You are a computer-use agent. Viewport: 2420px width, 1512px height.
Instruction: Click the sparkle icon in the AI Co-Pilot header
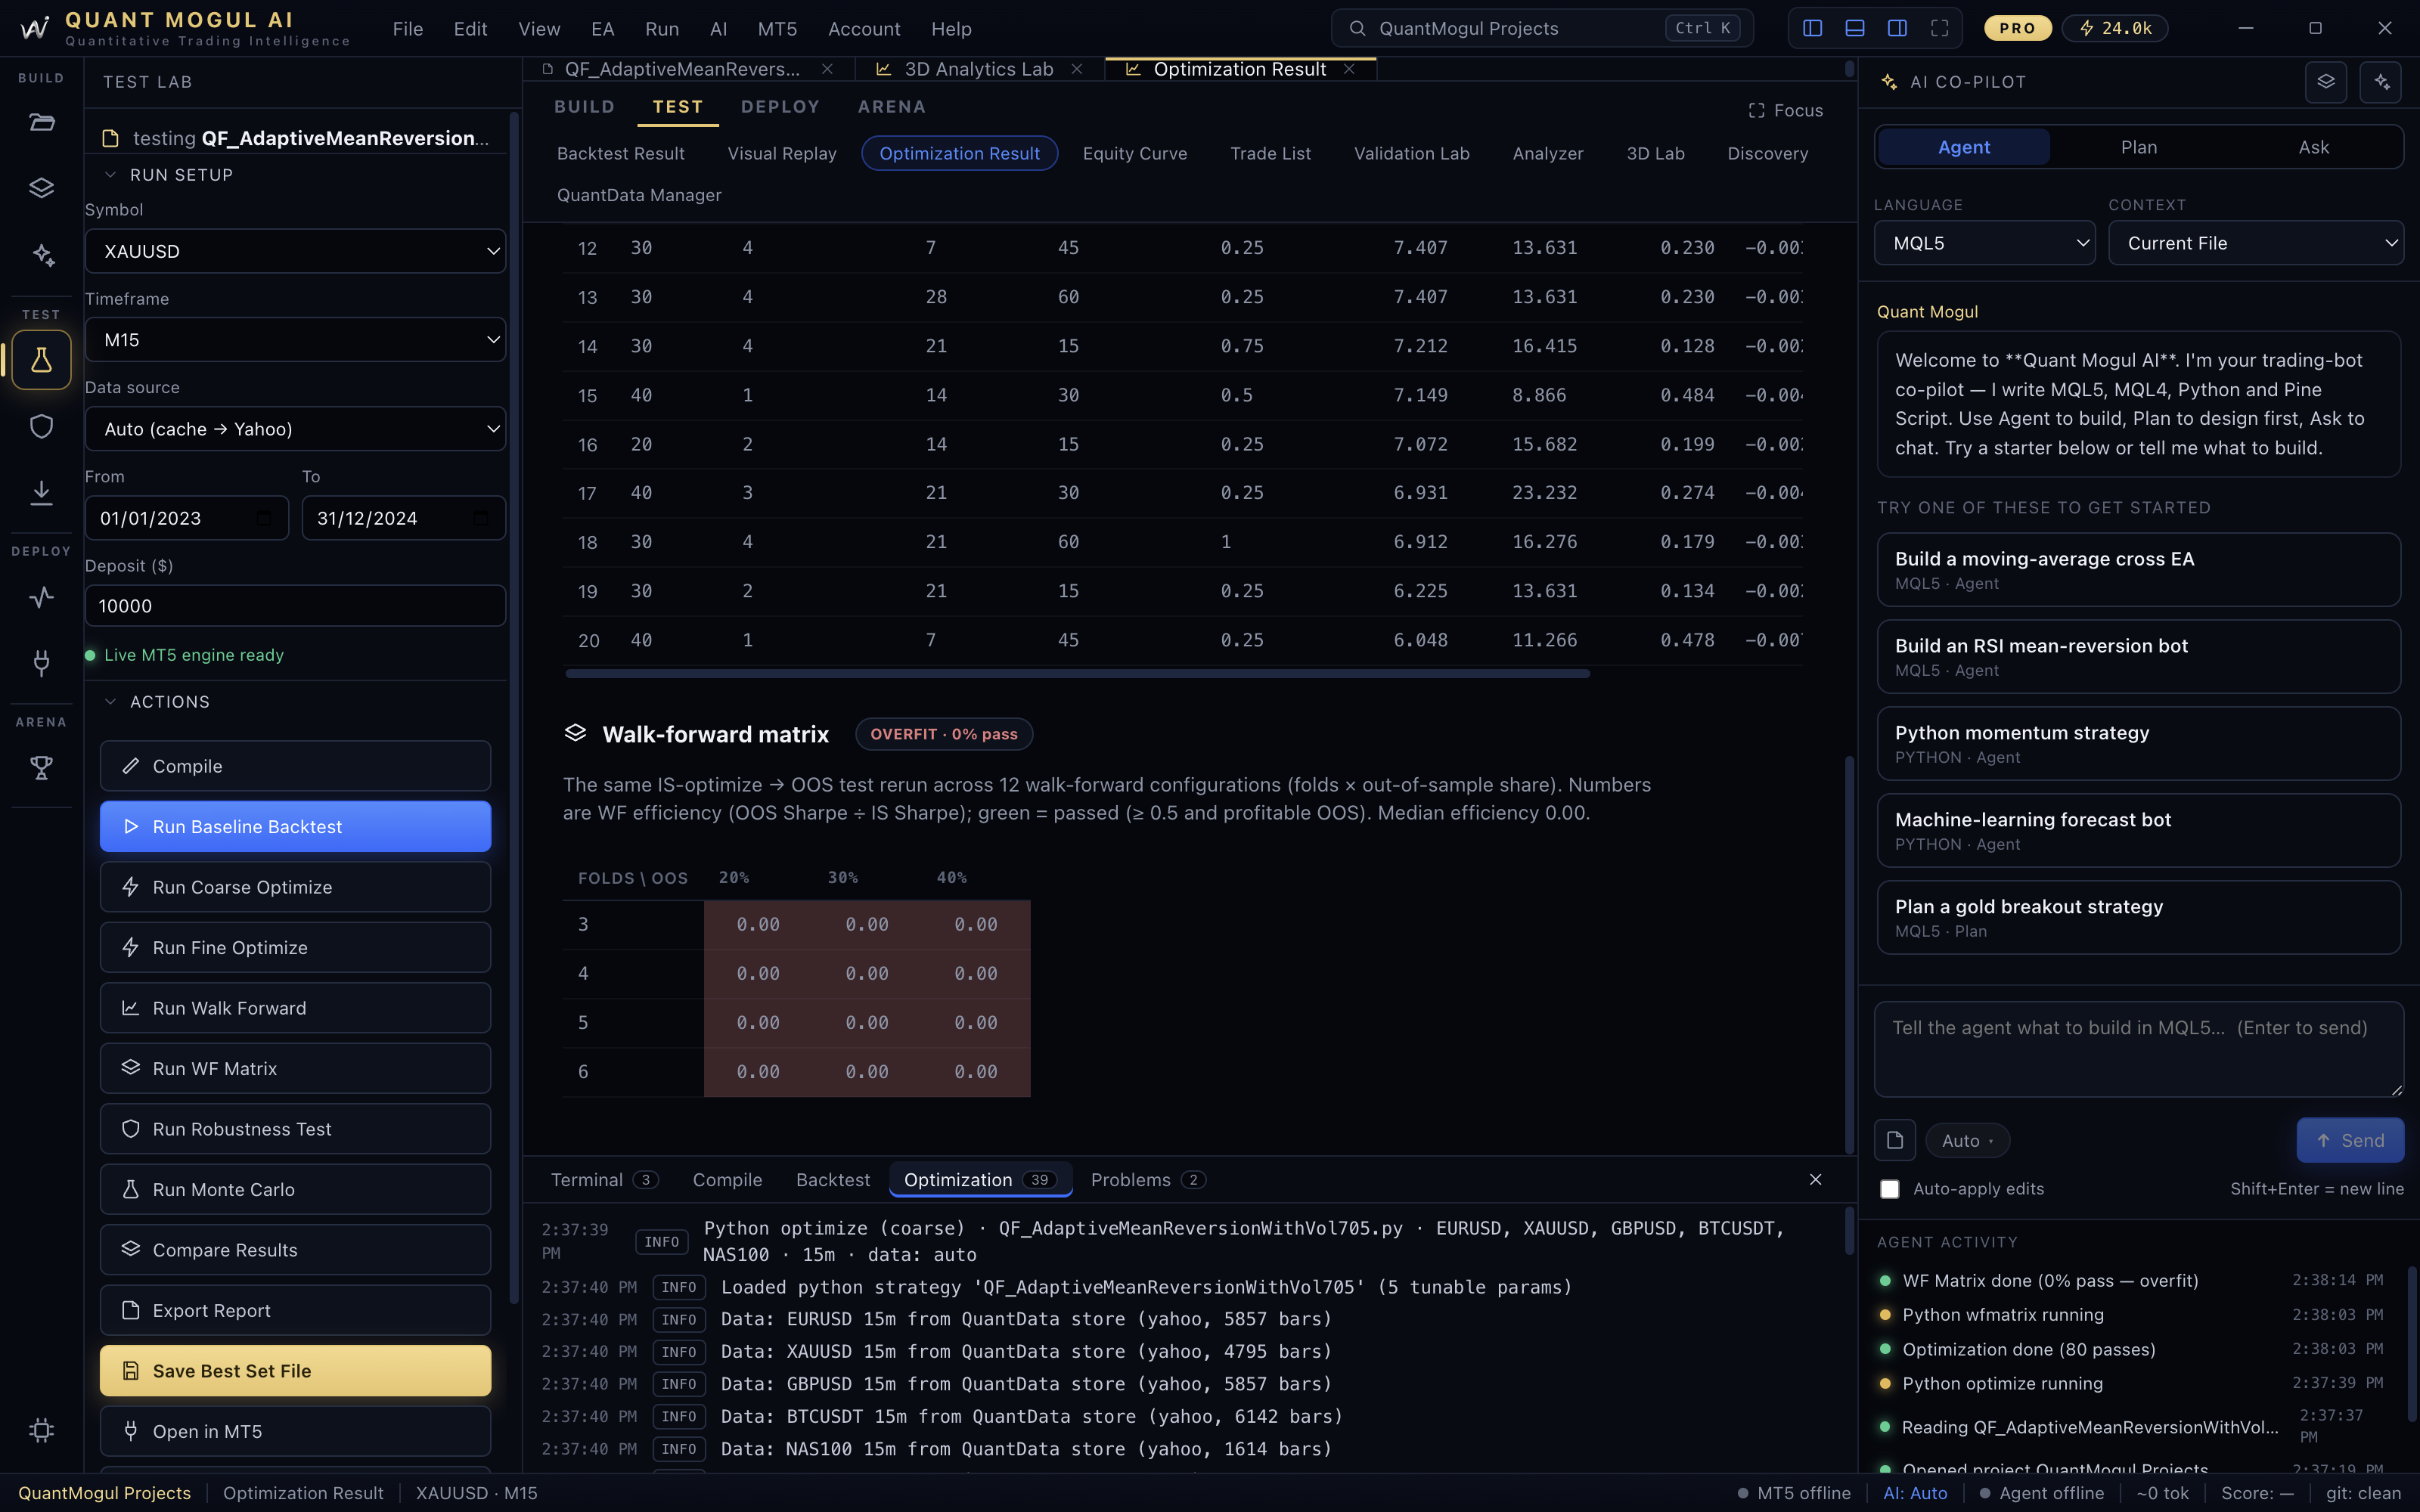(x=2381, y=82)
